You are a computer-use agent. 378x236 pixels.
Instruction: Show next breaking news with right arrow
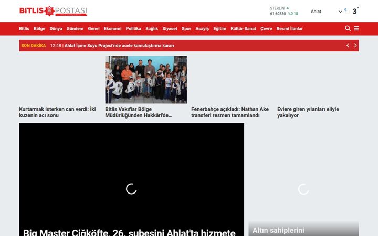pos(355,45)
